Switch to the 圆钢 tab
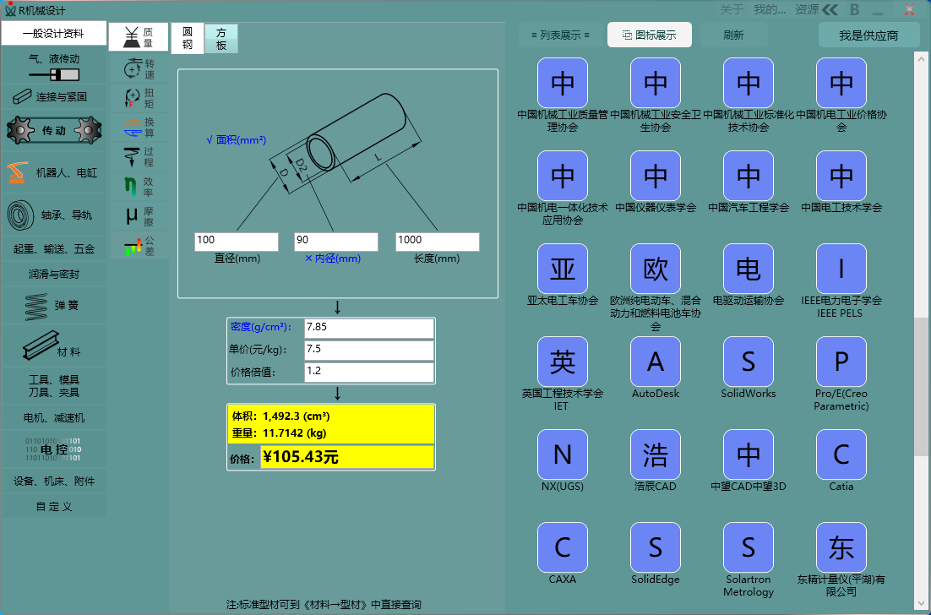Screen dimensions: 931x615 [188, 38]
